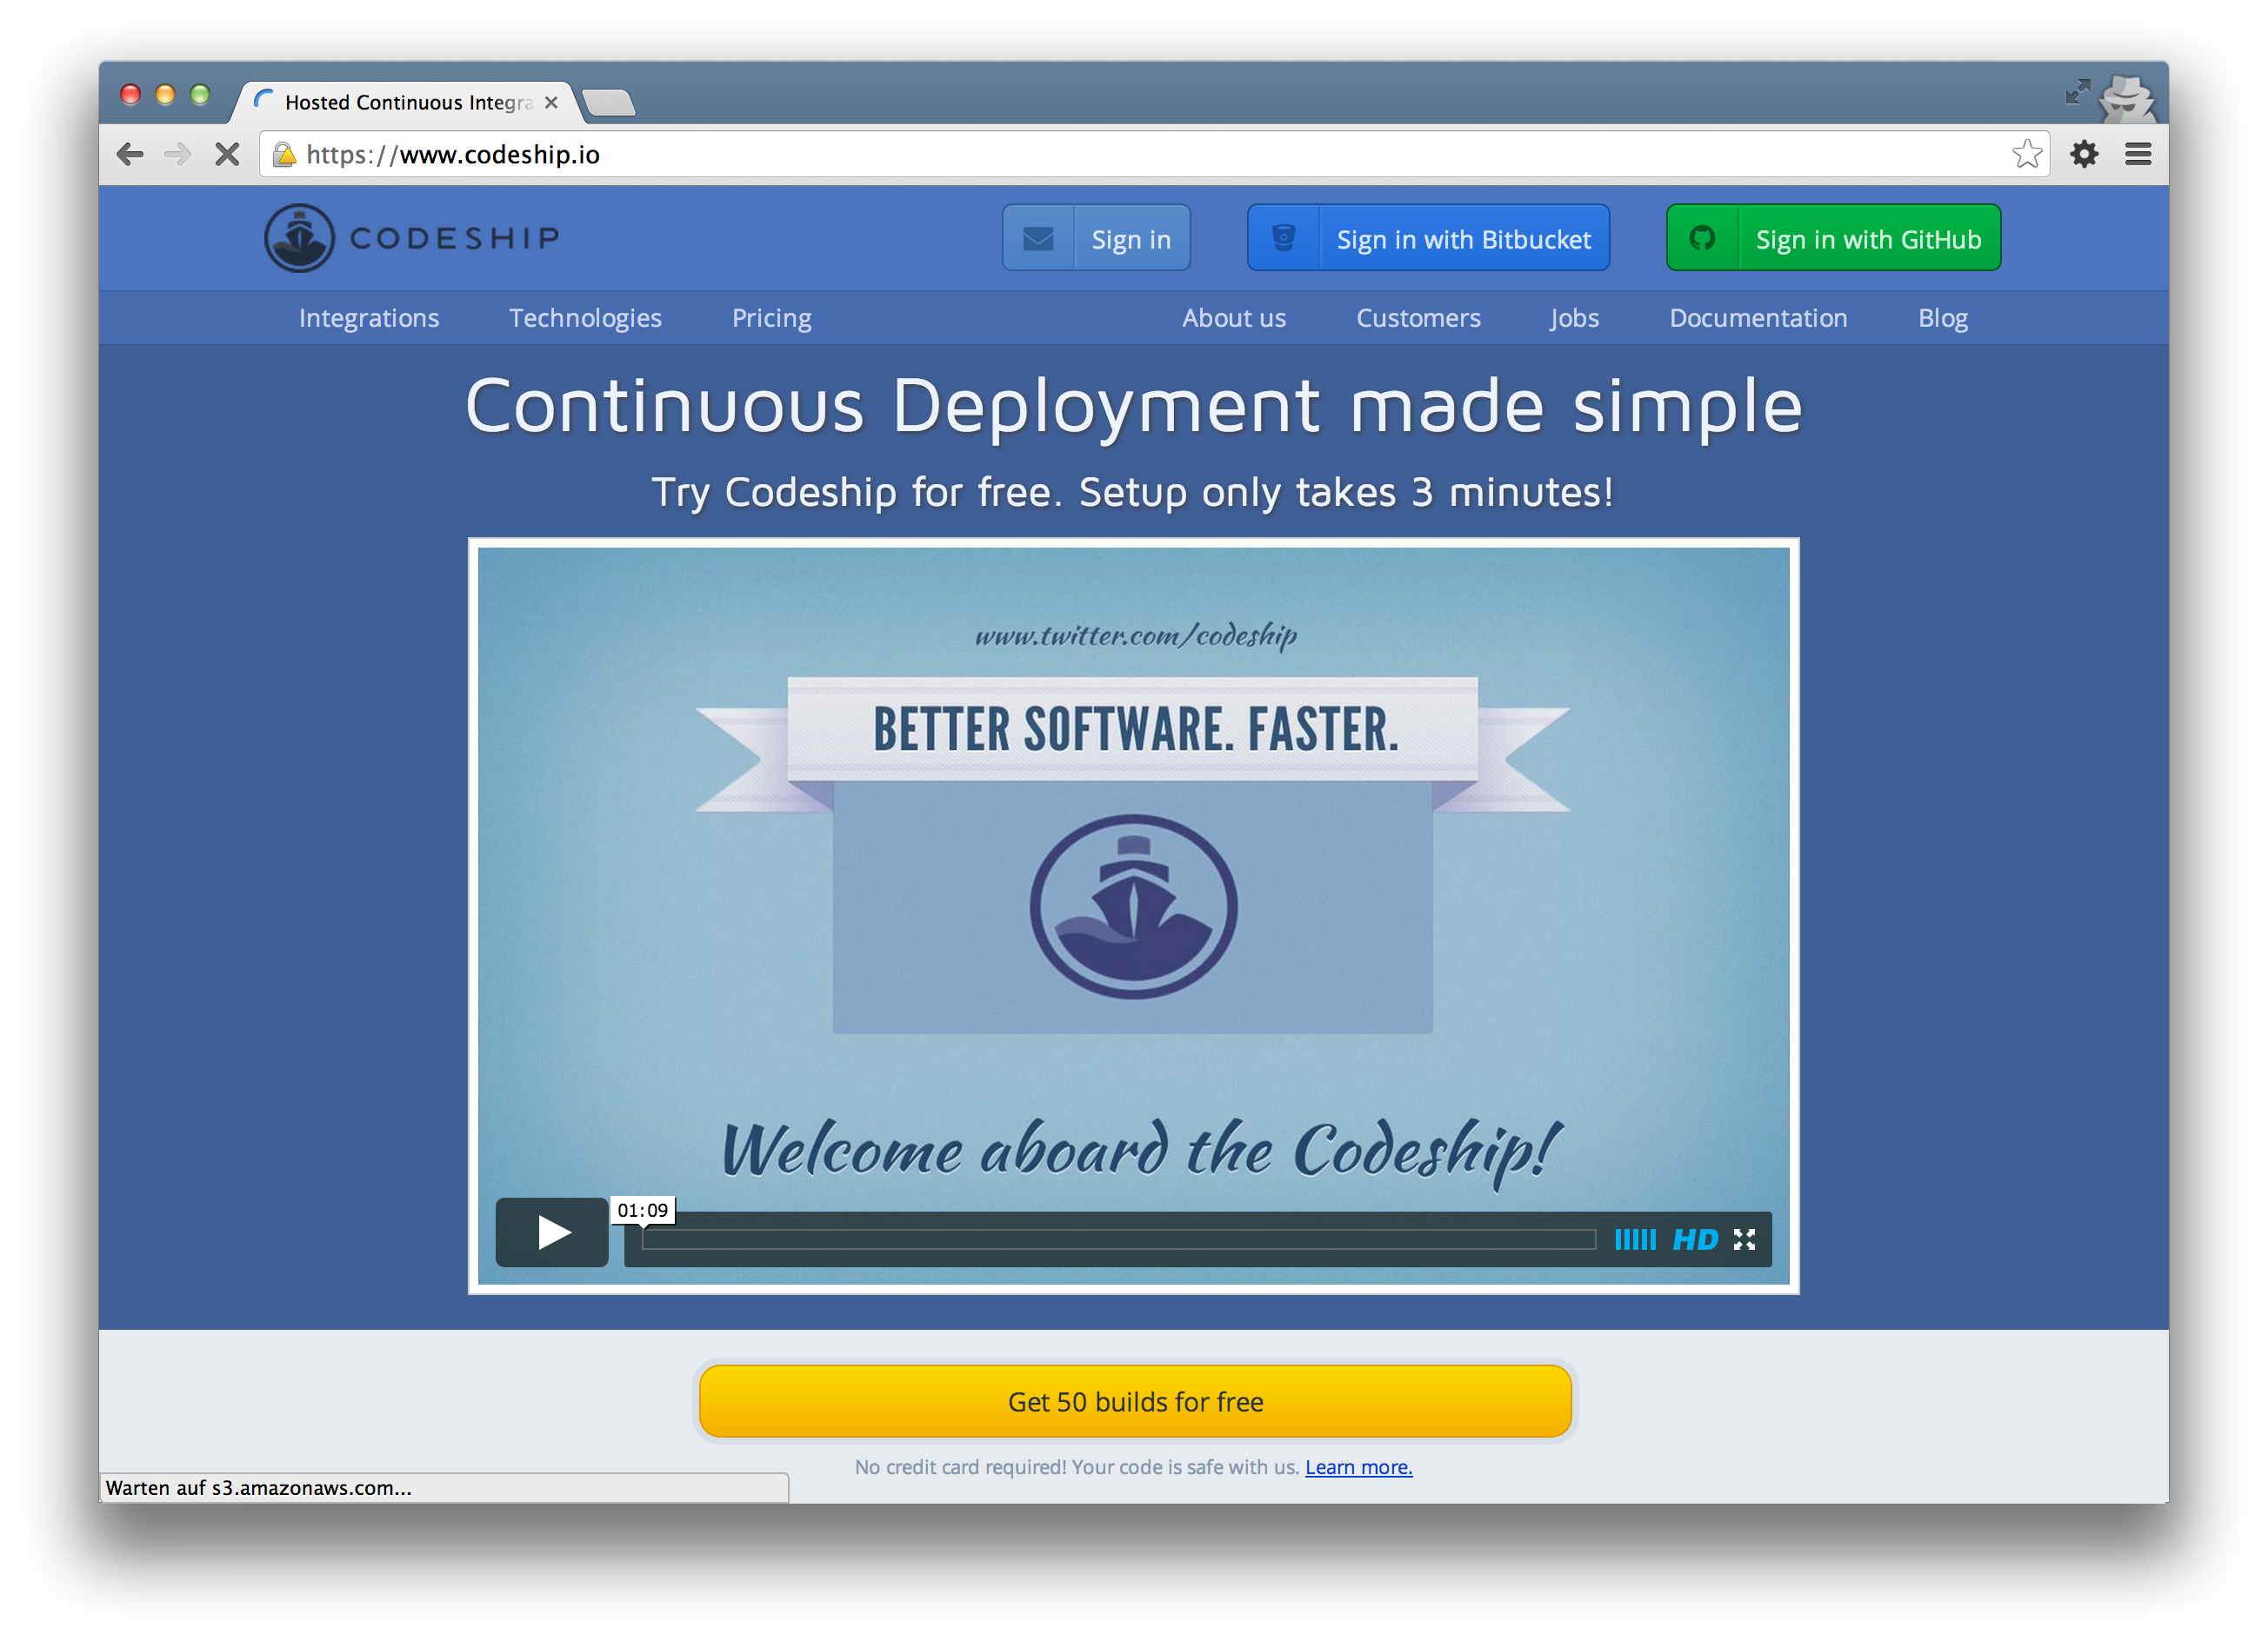
Task: Open the Documentation navigation item
Action: 1758,318
